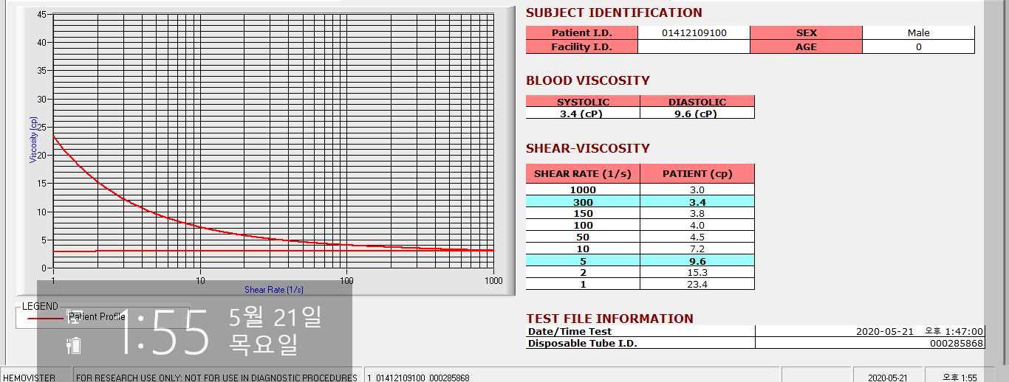
Task: Select the highlighted shear rate 5 cell
Action: 583,260
